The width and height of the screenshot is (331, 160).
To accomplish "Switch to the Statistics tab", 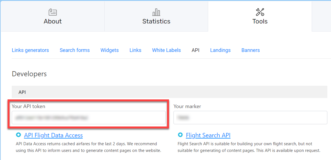I will (x=156, y=16).
